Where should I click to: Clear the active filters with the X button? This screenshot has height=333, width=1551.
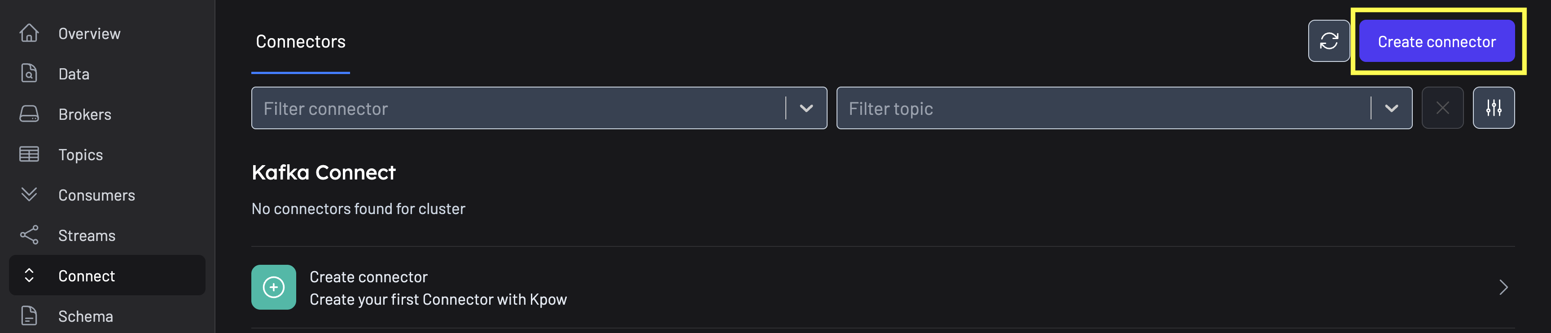click(1443, 108)
